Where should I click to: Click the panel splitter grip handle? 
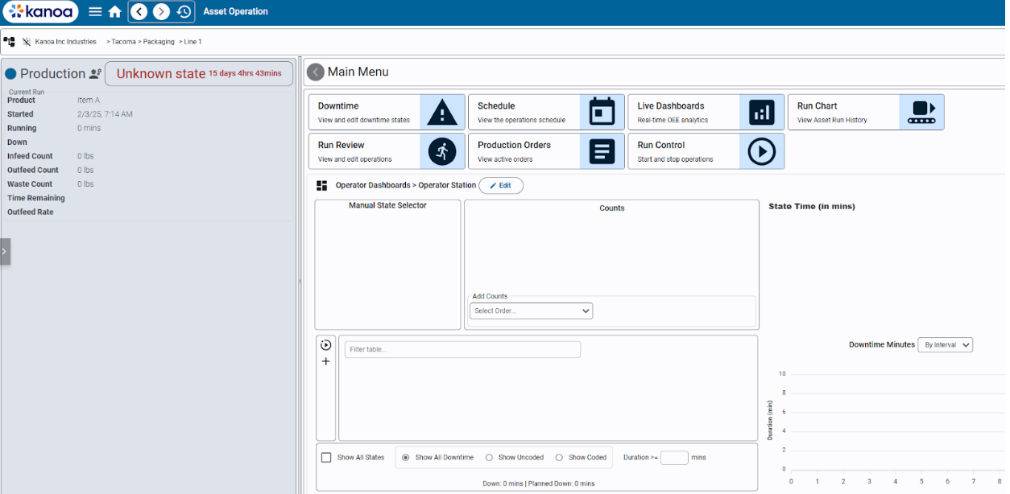click(x=300, y=282)
